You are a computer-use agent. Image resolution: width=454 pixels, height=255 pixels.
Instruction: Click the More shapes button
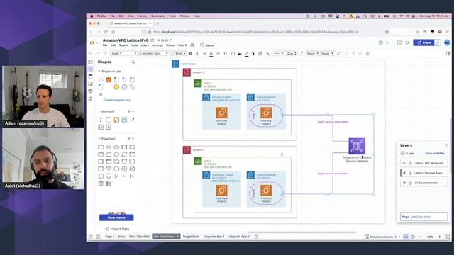tap(116, 217)
